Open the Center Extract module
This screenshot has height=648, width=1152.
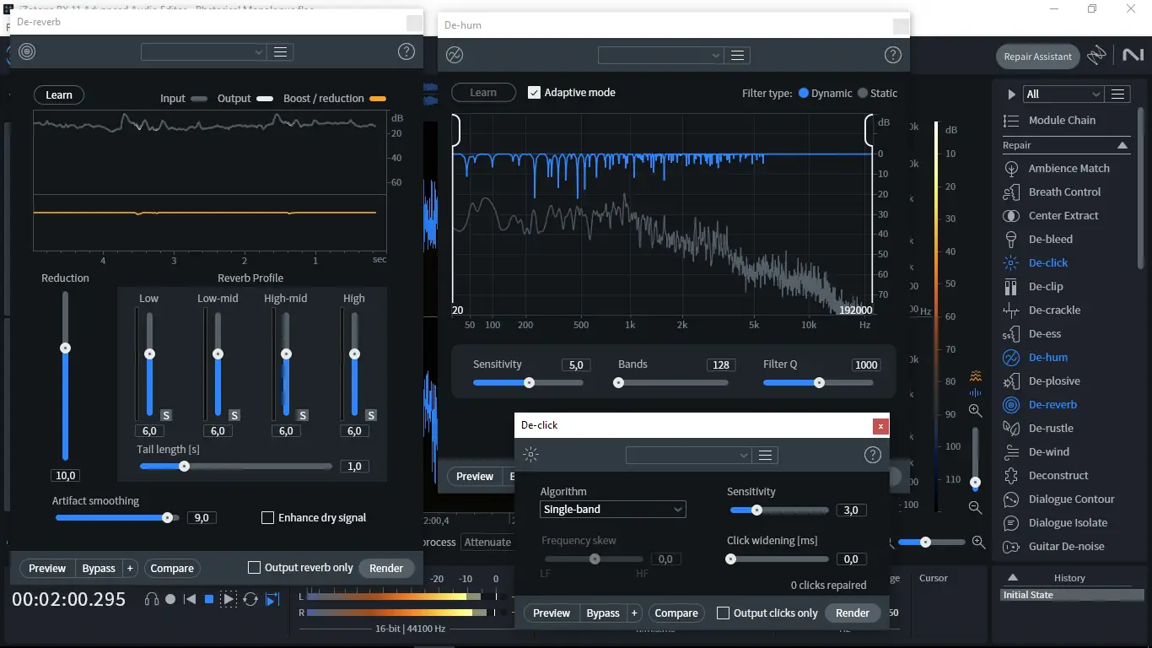1052,215
